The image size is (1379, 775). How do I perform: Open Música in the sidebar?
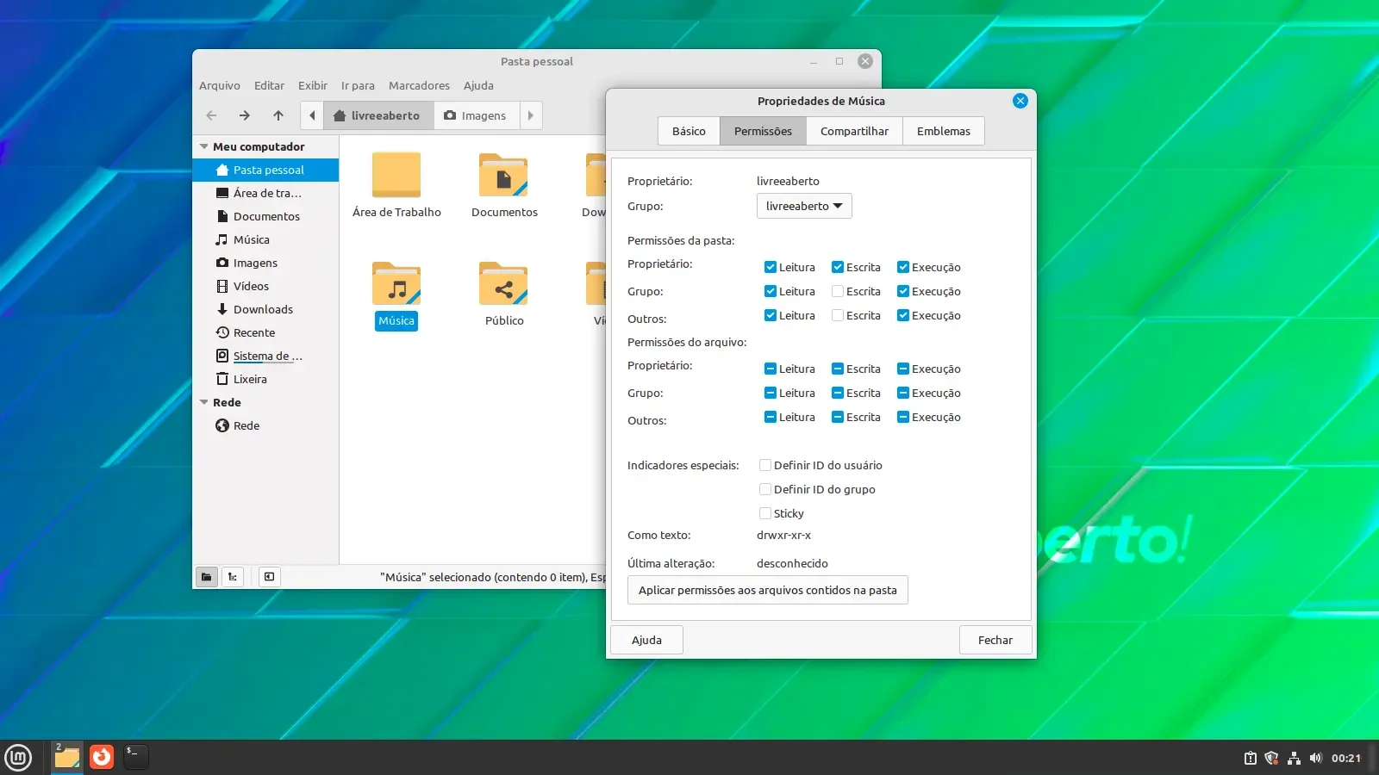tap(266, 239)
